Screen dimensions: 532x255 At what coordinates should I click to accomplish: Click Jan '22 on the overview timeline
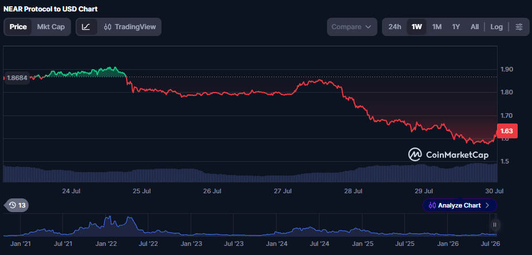(x=106, y=243)
